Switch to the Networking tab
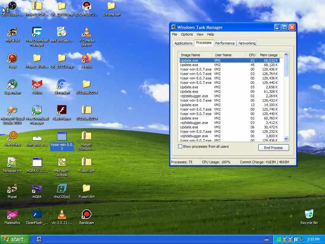The height and width of the screenshot is (244, 325). click(x=247, y=43)
